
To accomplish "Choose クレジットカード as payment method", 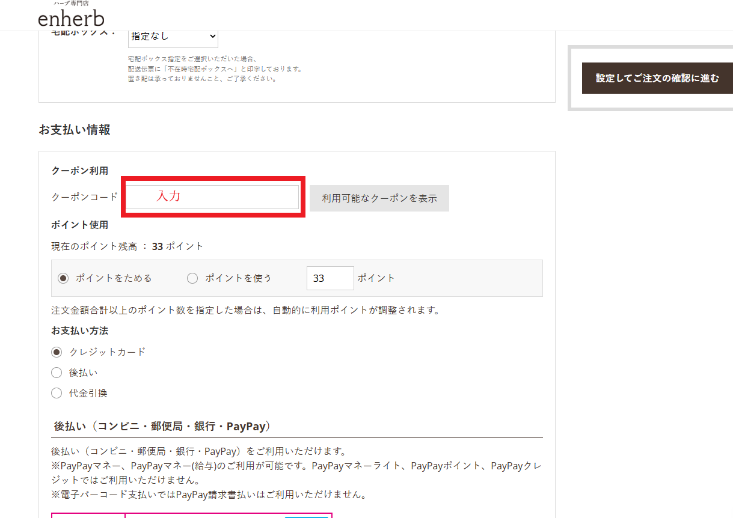I will pos(56,352).
